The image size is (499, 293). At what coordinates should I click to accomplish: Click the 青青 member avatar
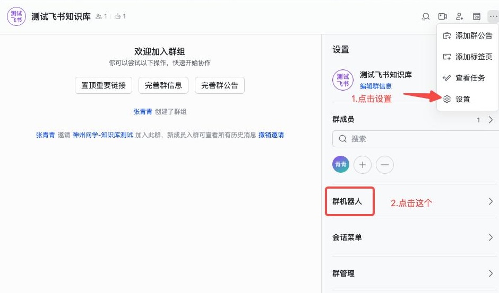pos(341,164)
